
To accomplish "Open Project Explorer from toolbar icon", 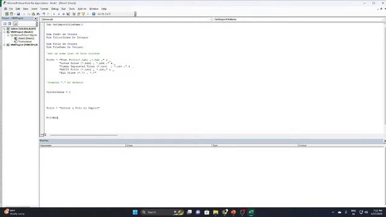I will (74, 14).
